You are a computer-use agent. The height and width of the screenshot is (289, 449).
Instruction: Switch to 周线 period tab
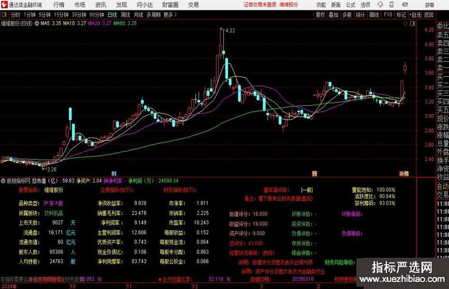(x=125, y=15)
